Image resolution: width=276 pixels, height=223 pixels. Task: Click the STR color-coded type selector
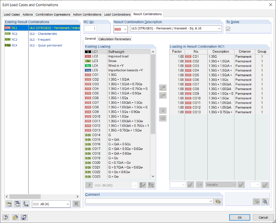(121, 29)
